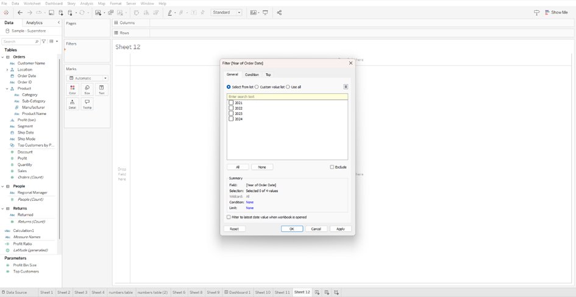Click the Share workbook toolbar icon

[x=279, y=12]
